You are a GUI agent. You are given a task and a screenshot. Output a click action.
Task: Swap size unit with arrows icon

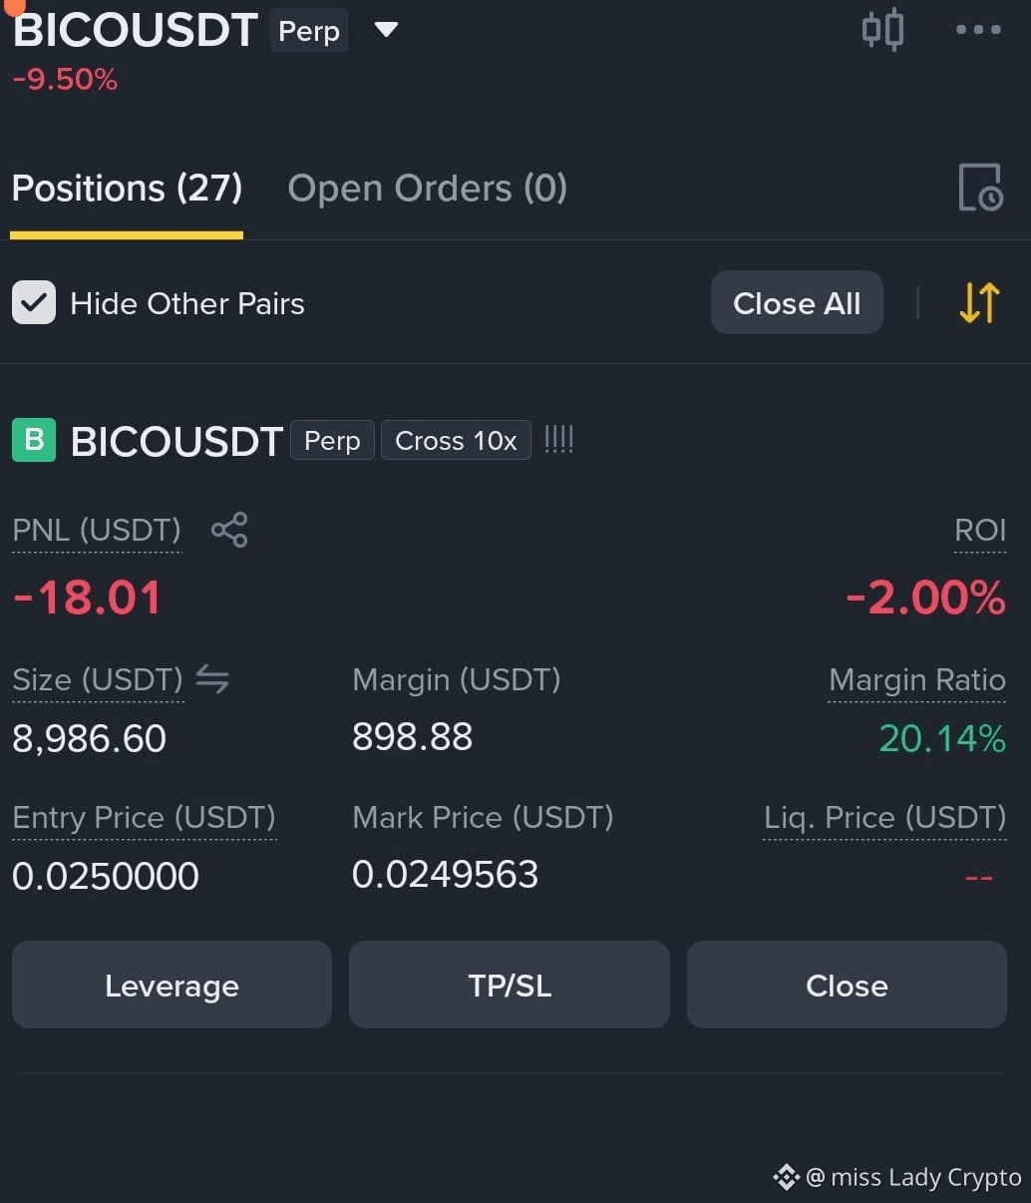coord(212,679)
